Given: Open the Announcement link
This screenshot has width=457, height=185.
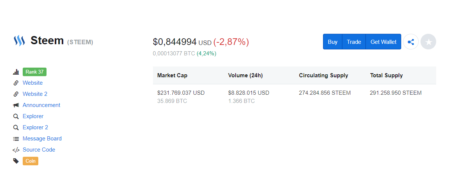Looking at the screenshot, I should [41, 105].
